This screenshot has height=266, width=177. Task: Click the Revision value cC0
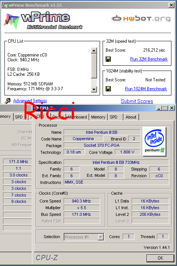[159, 176]
